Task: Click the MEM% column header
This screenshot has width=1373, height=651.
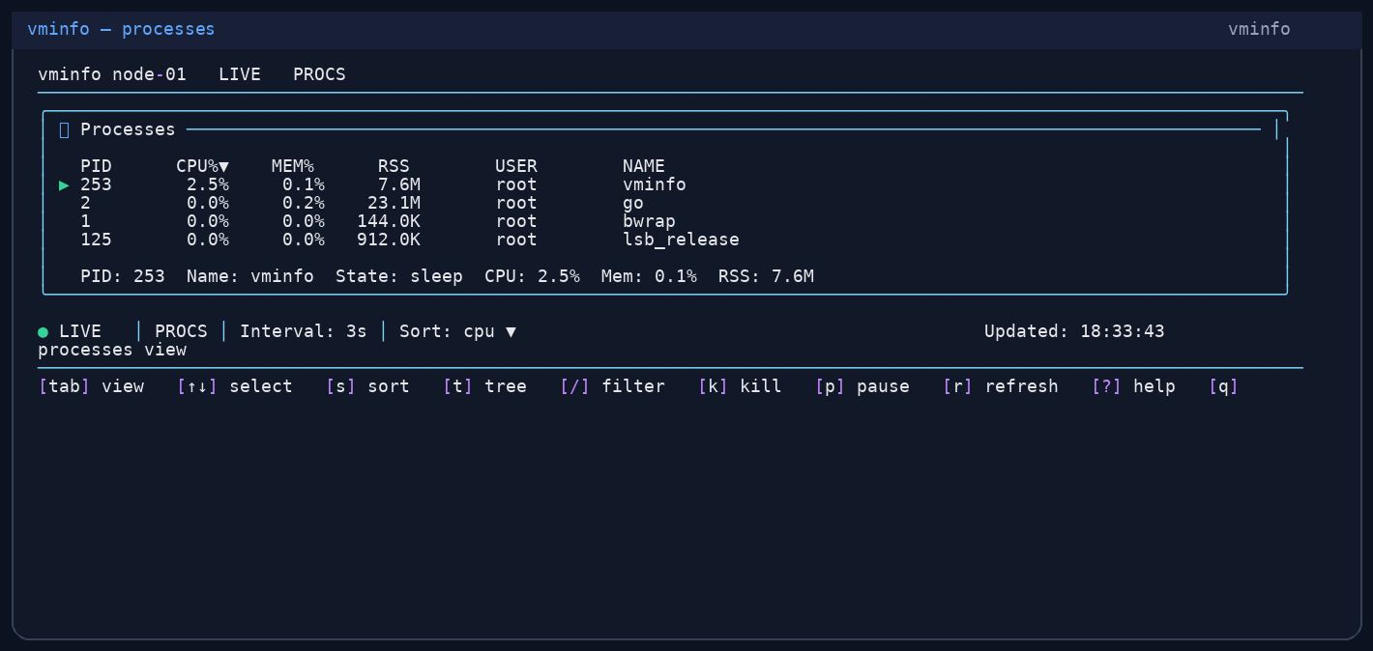Action: pos(293,166)
